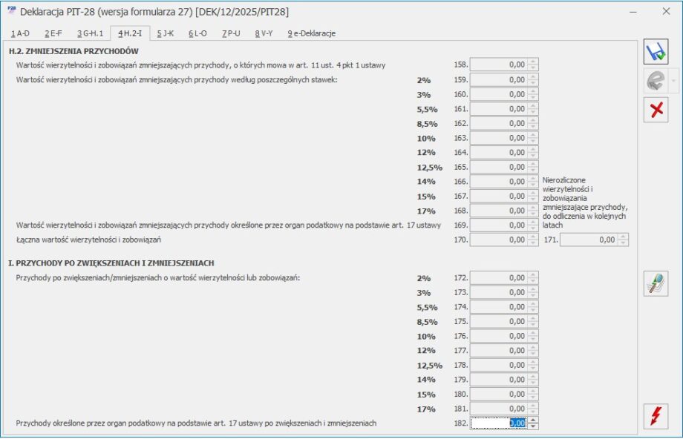Switch to the 2 E-F tab

53,33
